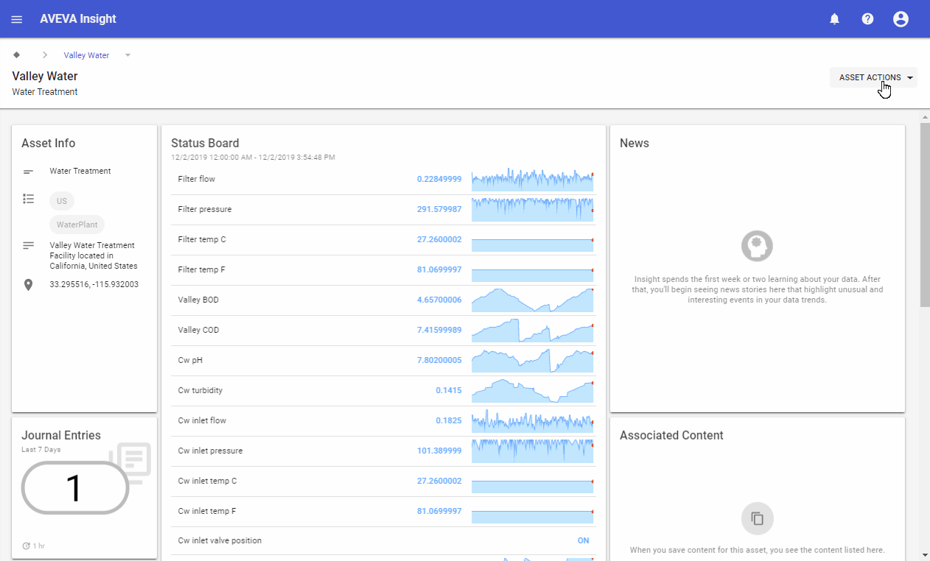The height and width of the screenshot is (561, 930).
Task: Open the Filter flow status row
Action: [197, 179]
